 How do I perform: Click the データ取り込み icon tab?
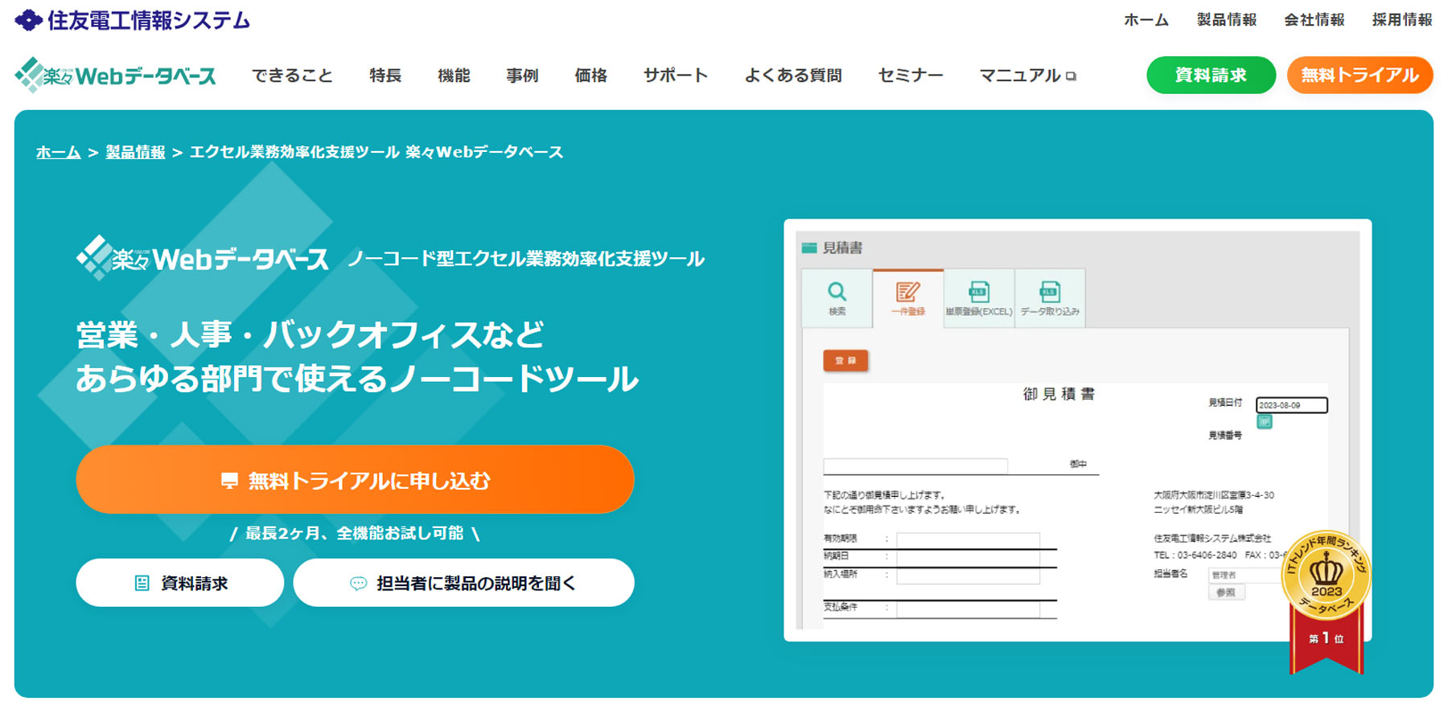click(1050, 298)
